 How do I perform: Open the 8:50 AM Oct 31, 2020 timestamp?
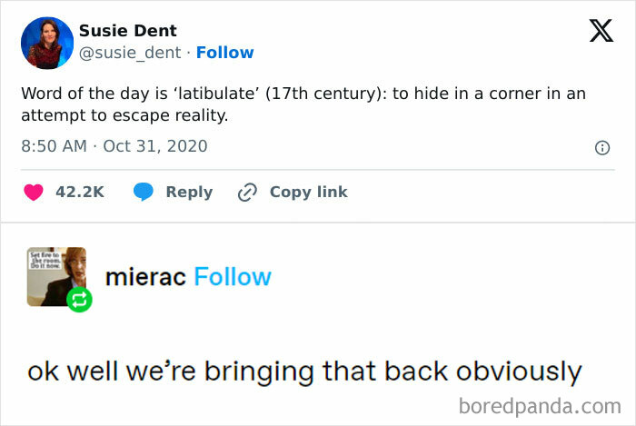pos(114,145)
